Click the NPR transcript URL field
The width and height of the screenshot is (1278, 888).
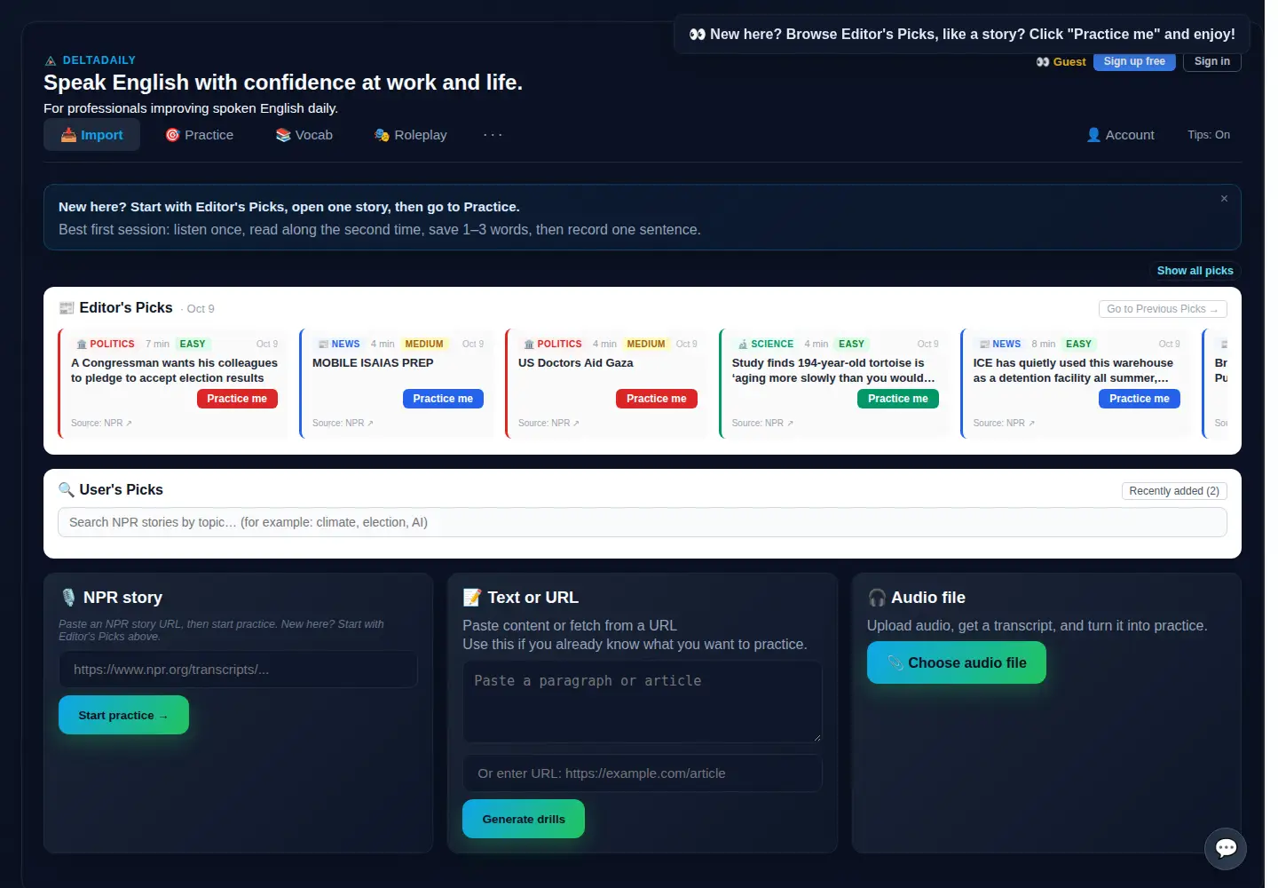pyautogui.click(x=238, y=670)
